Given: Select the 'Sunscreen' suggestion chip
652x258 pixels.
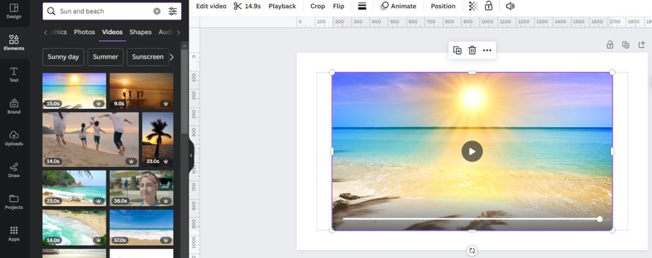Looking at the screenshot, I should [148, 57].
